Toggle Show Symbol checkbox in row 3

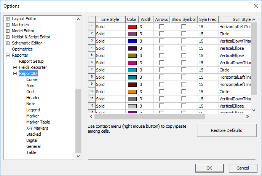tap(184, 41)
